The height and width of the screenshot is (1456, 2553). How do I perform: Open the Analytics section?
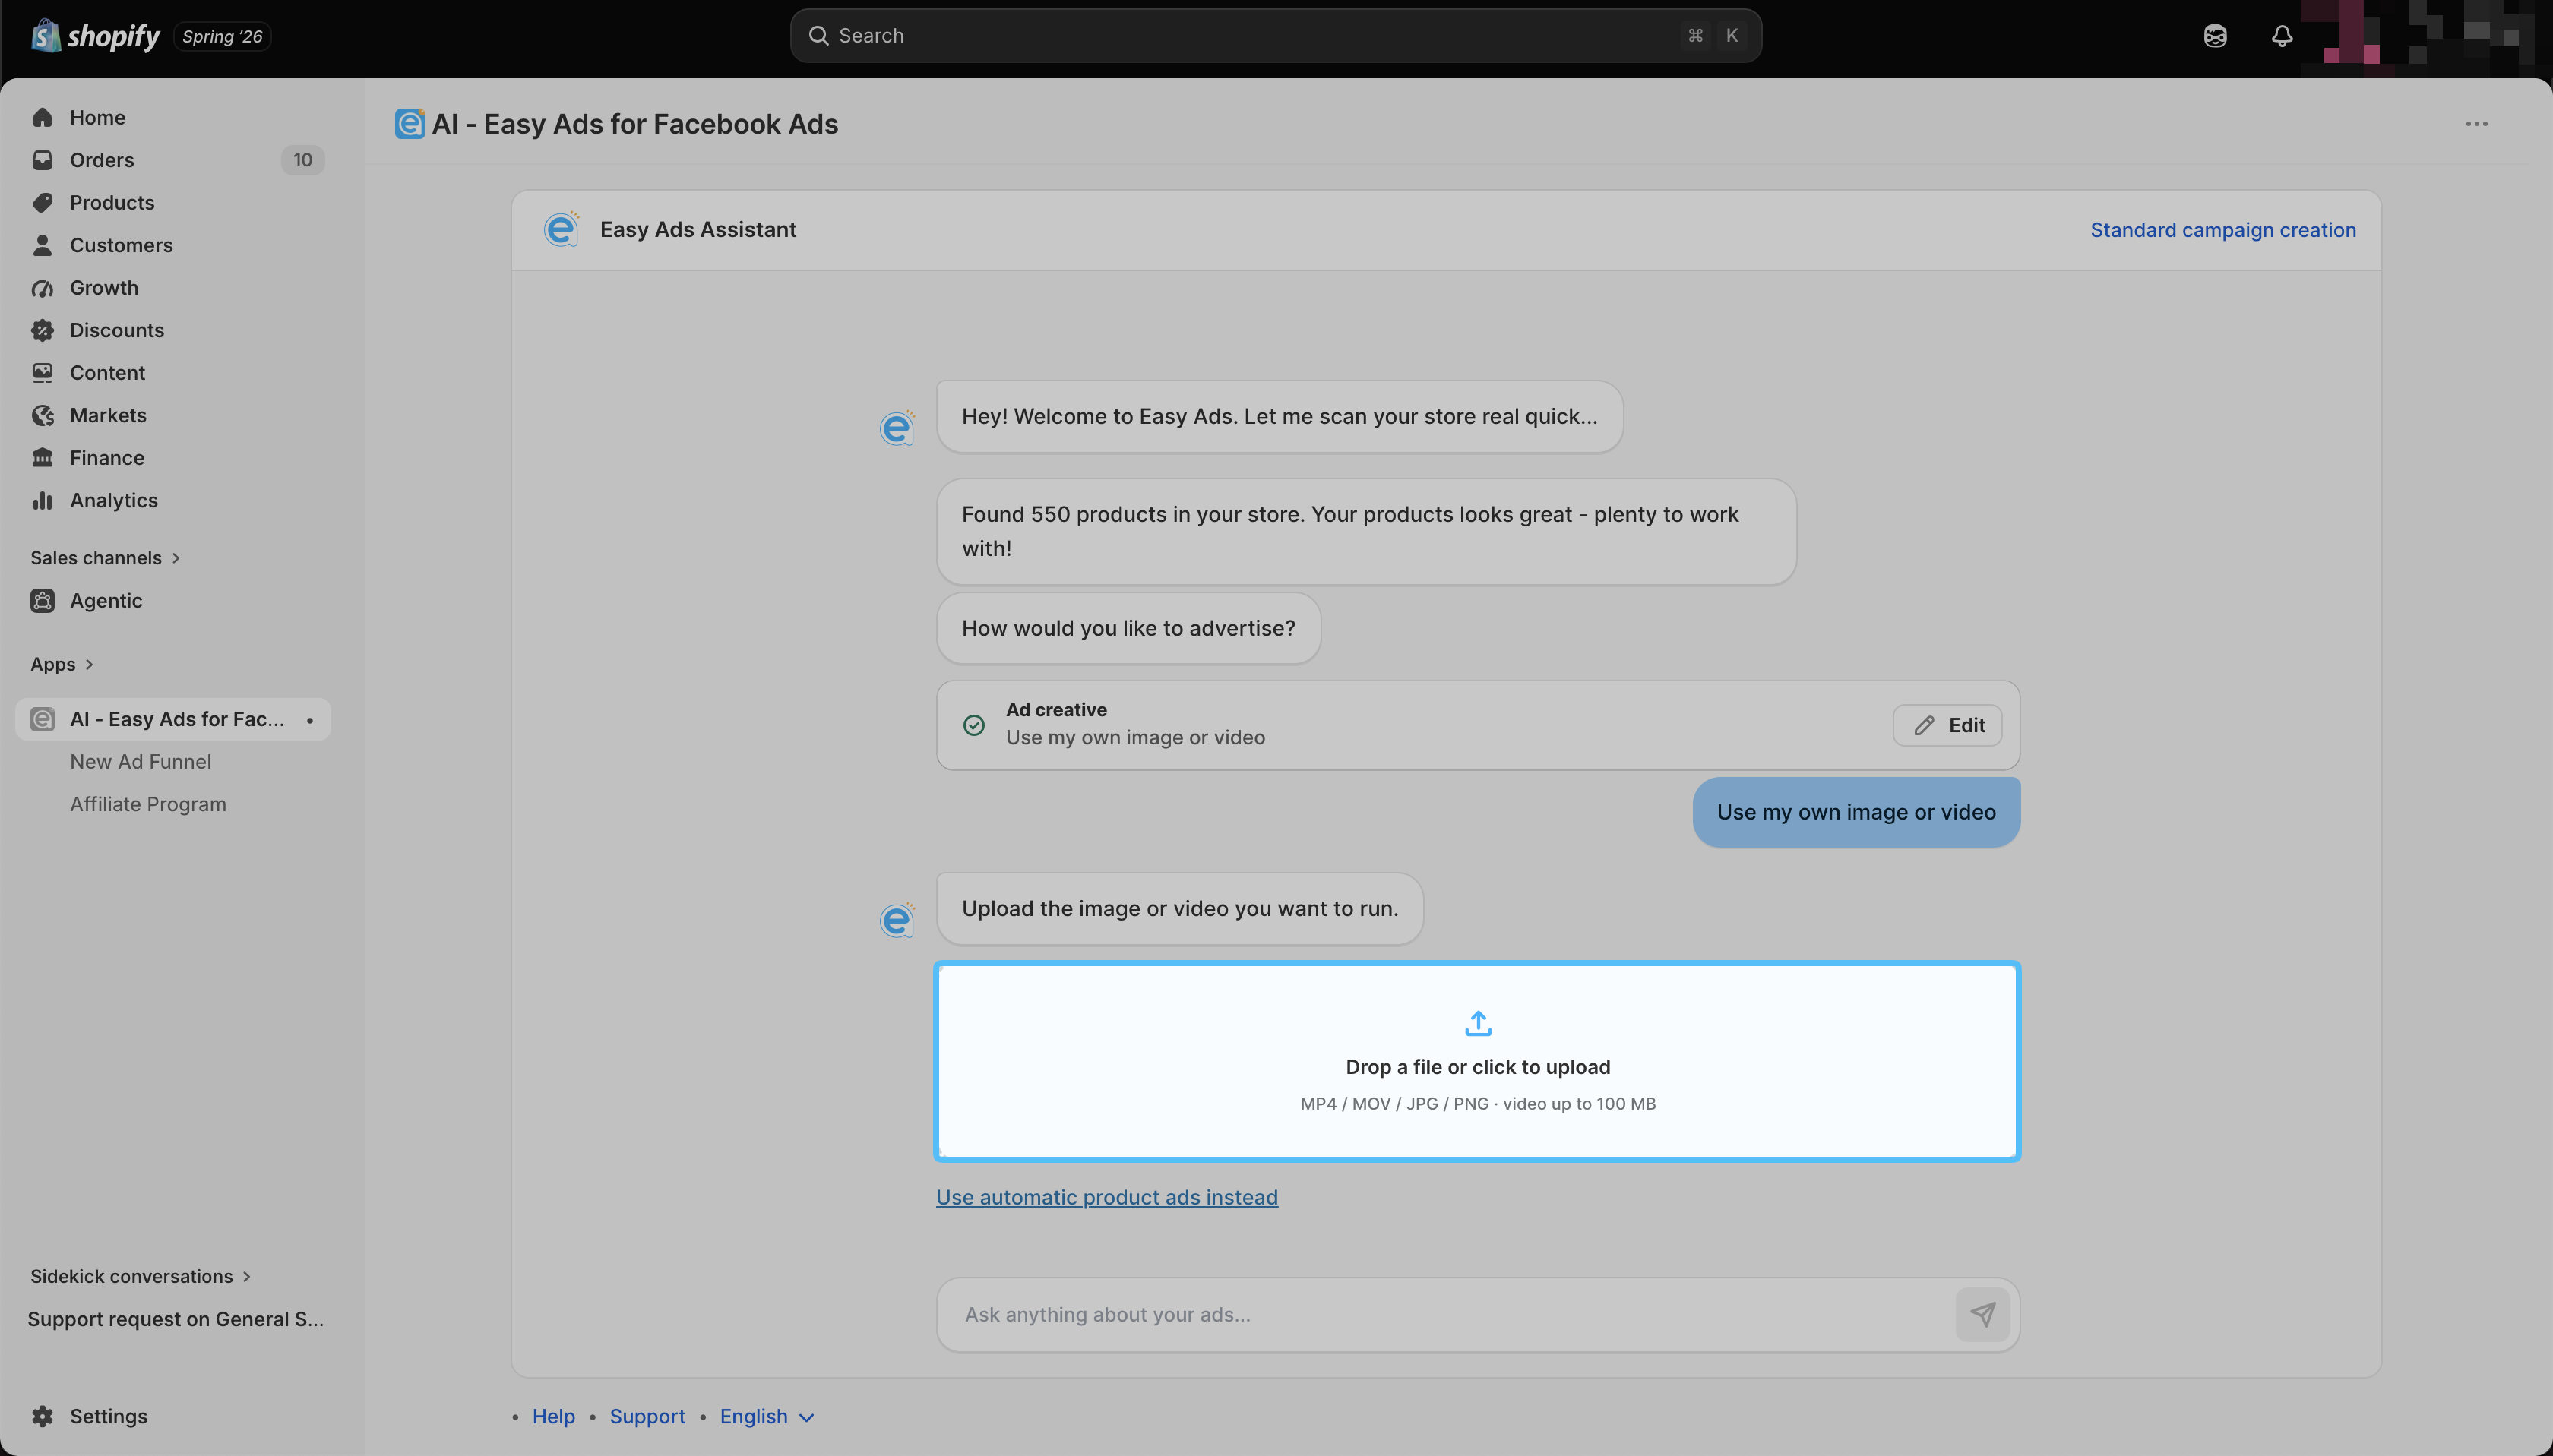173,500
